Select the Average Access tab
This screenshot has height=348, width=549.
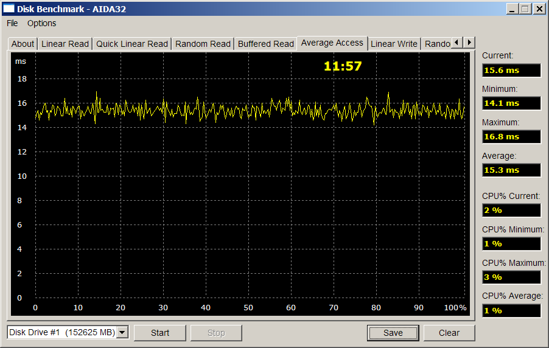tap(332, 43)
